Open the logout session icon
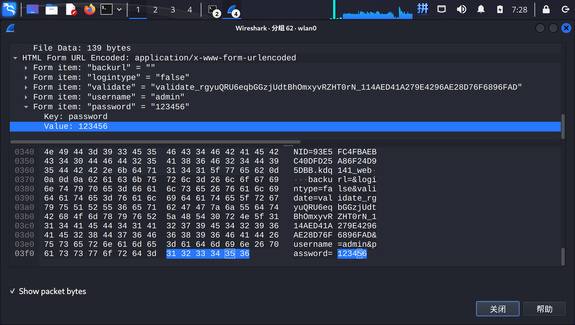The height and width of the screenshot is (325, 575). pyautogui.click(x=565, y=10)
